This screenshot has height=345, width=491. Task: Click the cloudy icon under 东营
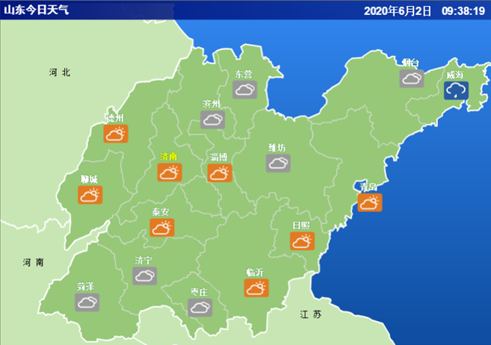tap(245, 90)
